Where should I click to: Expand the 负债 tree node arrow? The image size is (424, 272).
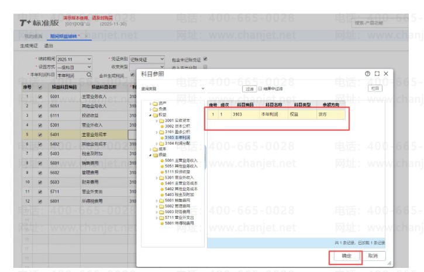(150, 109)
